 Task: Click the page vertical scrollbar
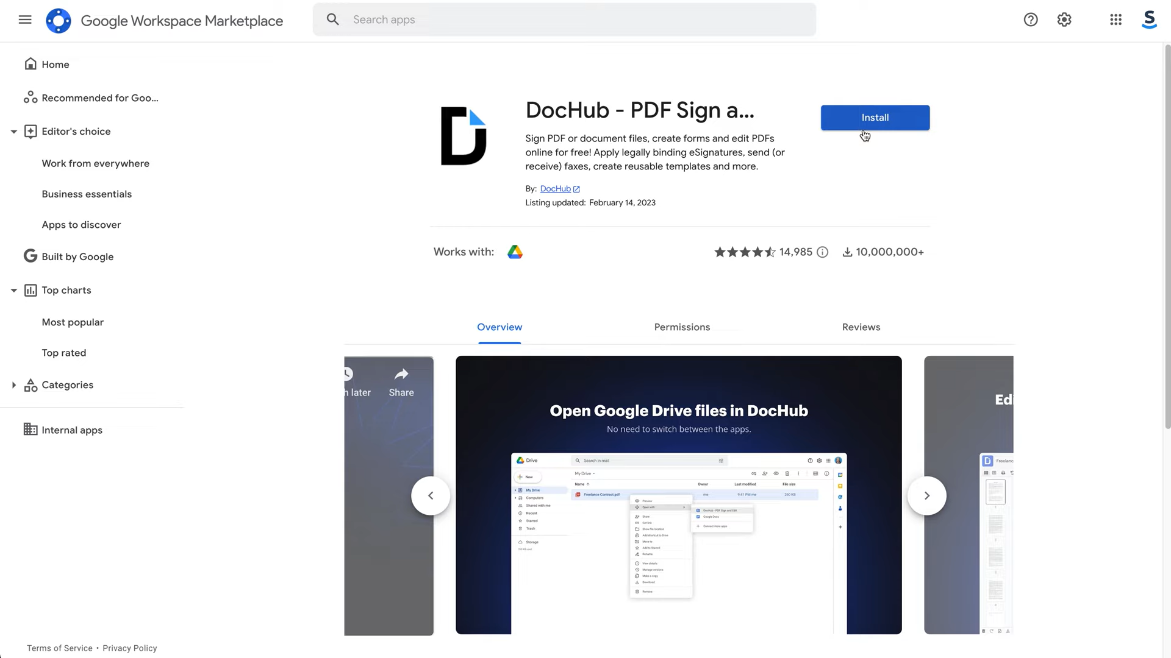pos(1167,238)
